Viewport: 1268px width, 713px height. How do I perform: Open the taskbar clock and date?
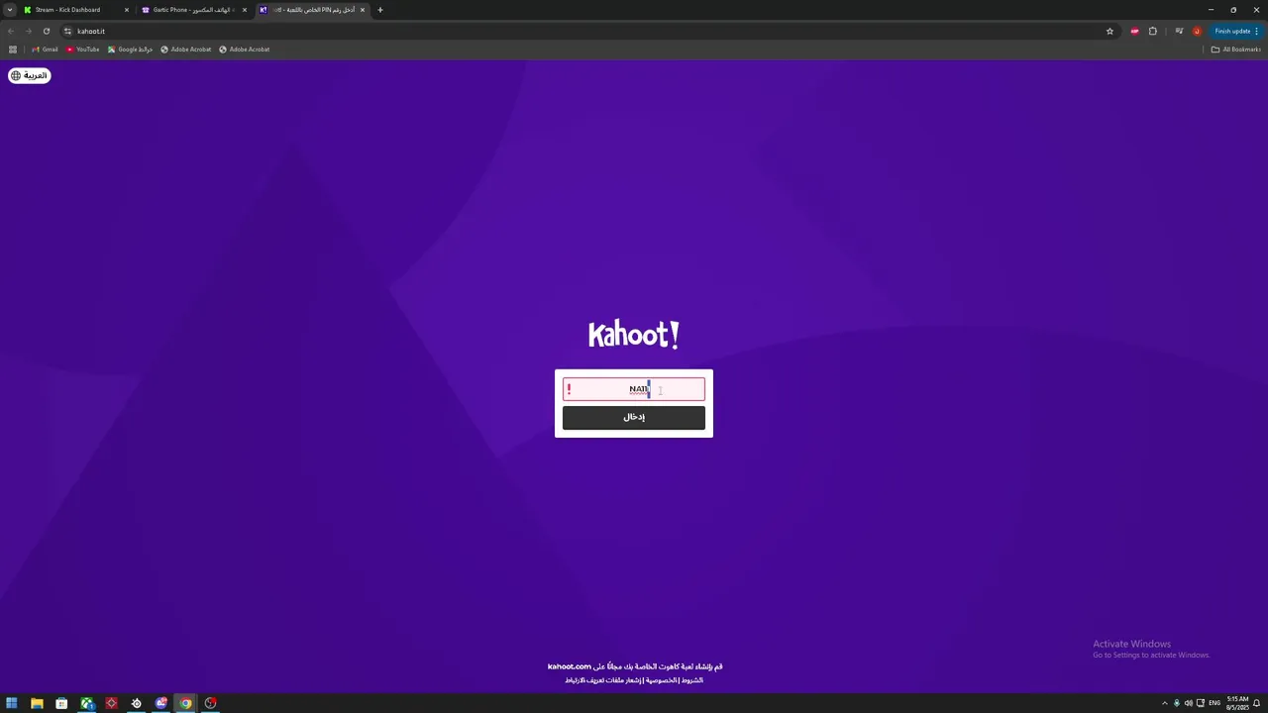(x=1237, y=703)
